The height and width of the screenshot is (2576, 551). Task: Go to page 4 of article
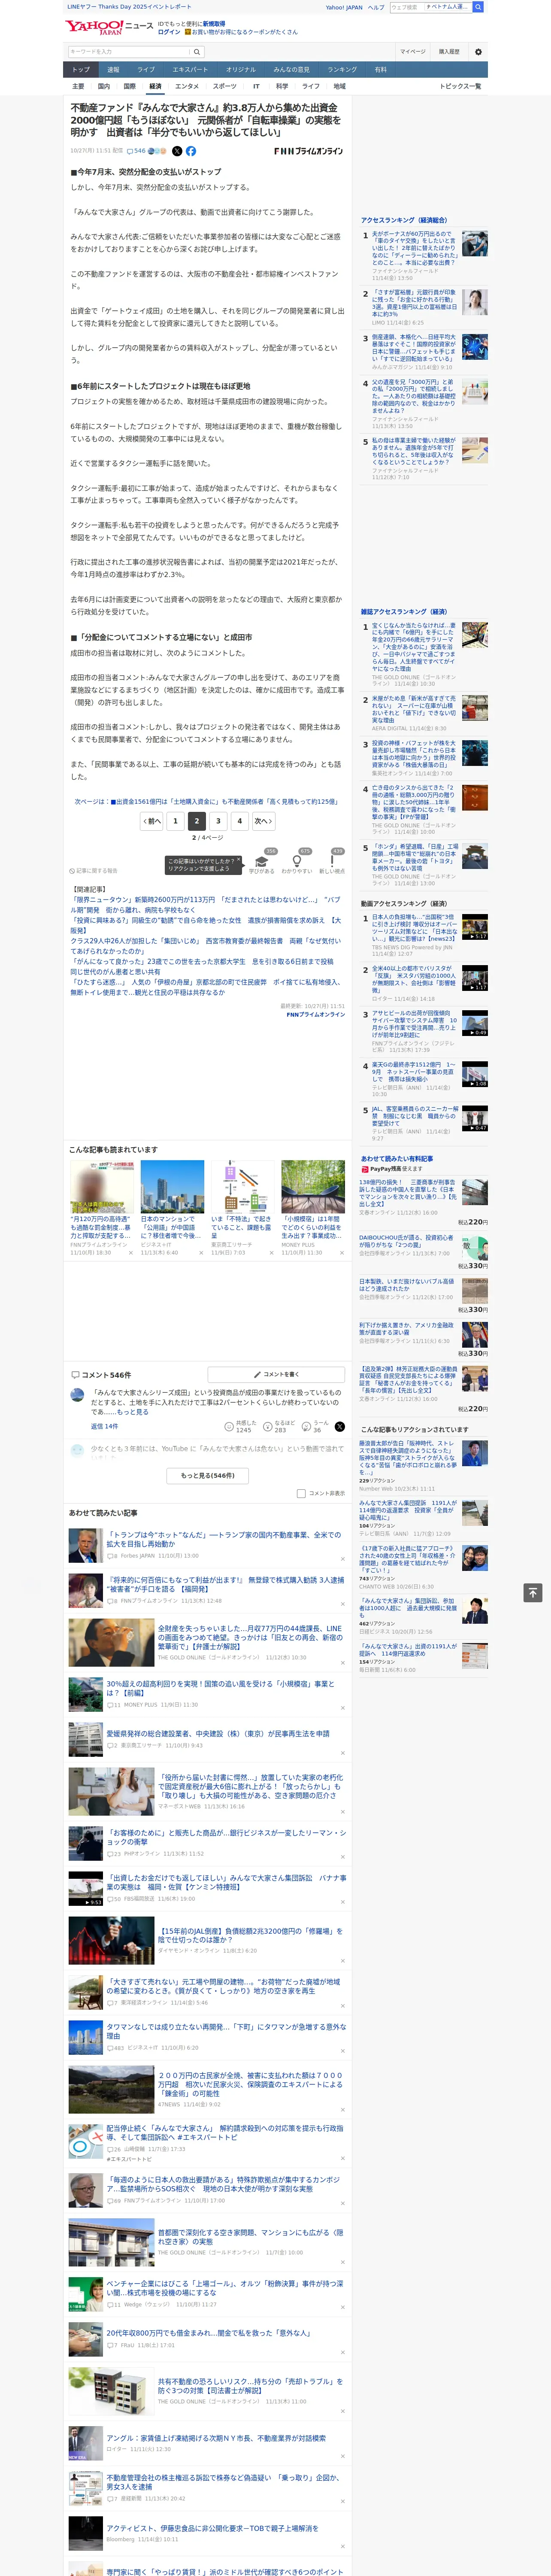[239, 821]
